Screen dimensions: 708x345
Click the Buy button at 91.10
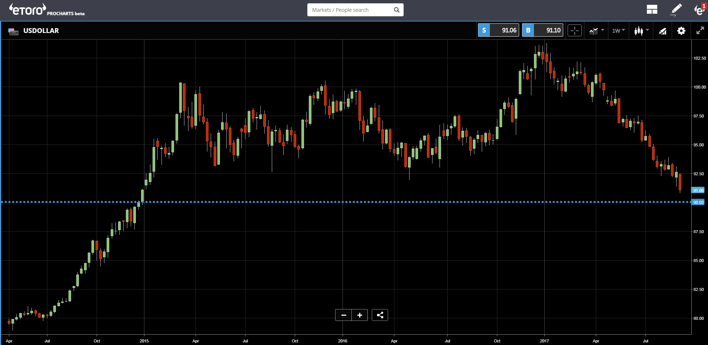pyautogui.click(x=542, y=30)
